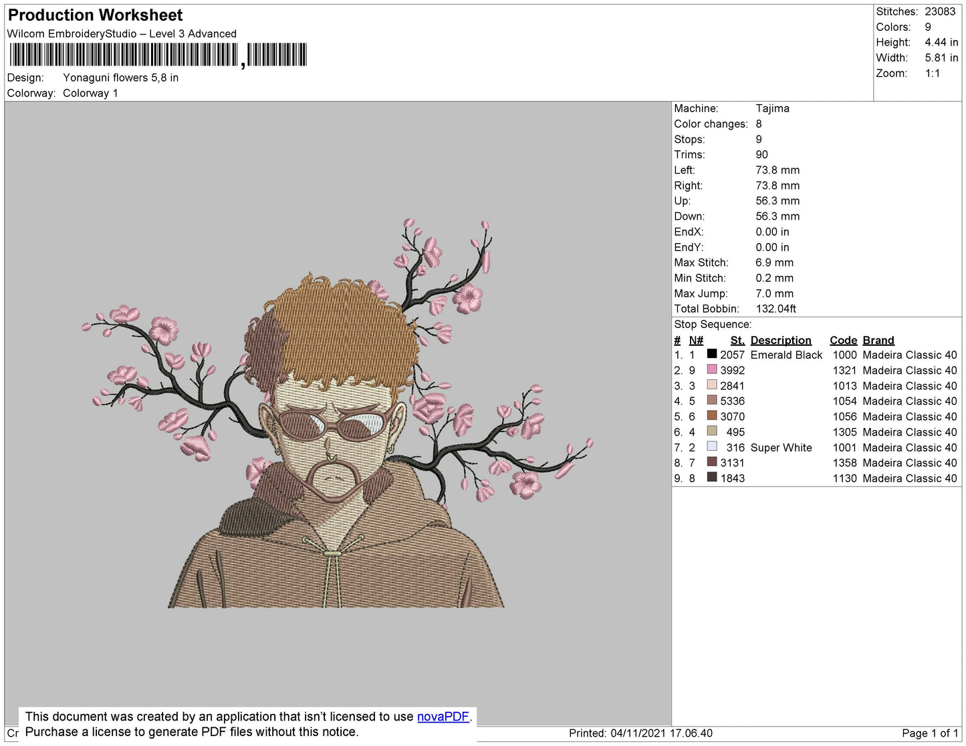966x746 pixels.
Task: Click the 'Colorway 1' value
Action: [x=90, y=93]
